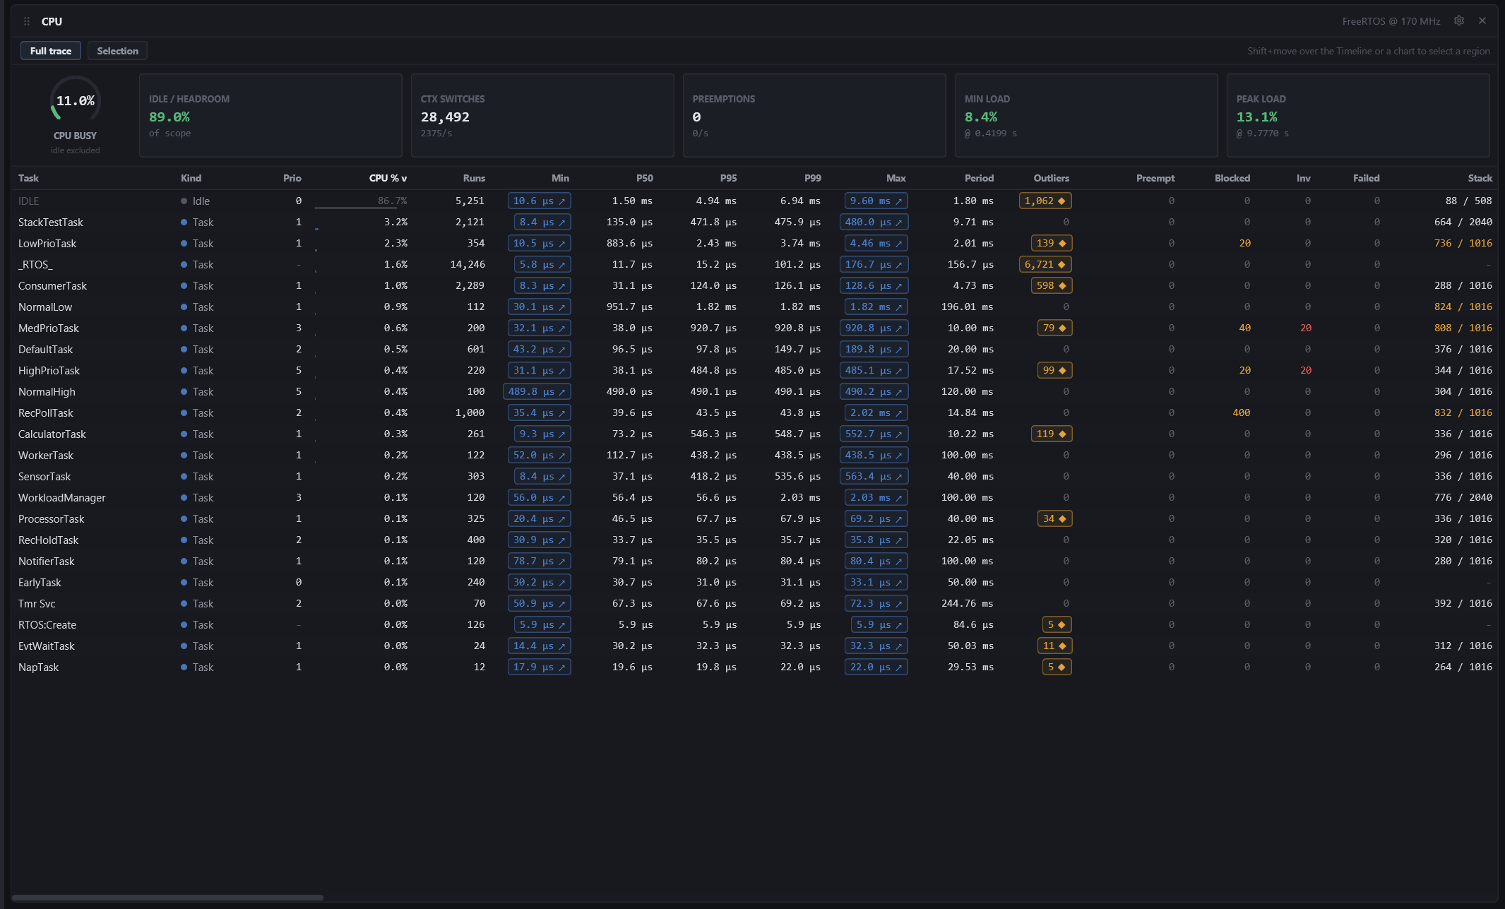
Task: Sort by the Task column header
Action: 28,178
